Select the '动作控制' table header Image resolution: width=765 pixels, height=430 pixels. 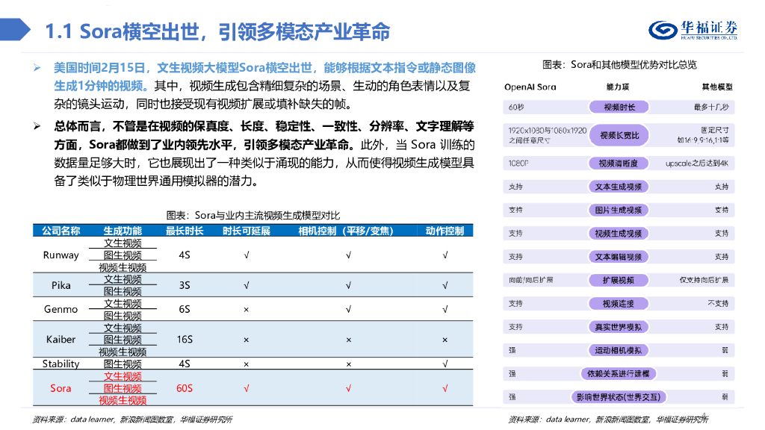[x=445, y=231]
